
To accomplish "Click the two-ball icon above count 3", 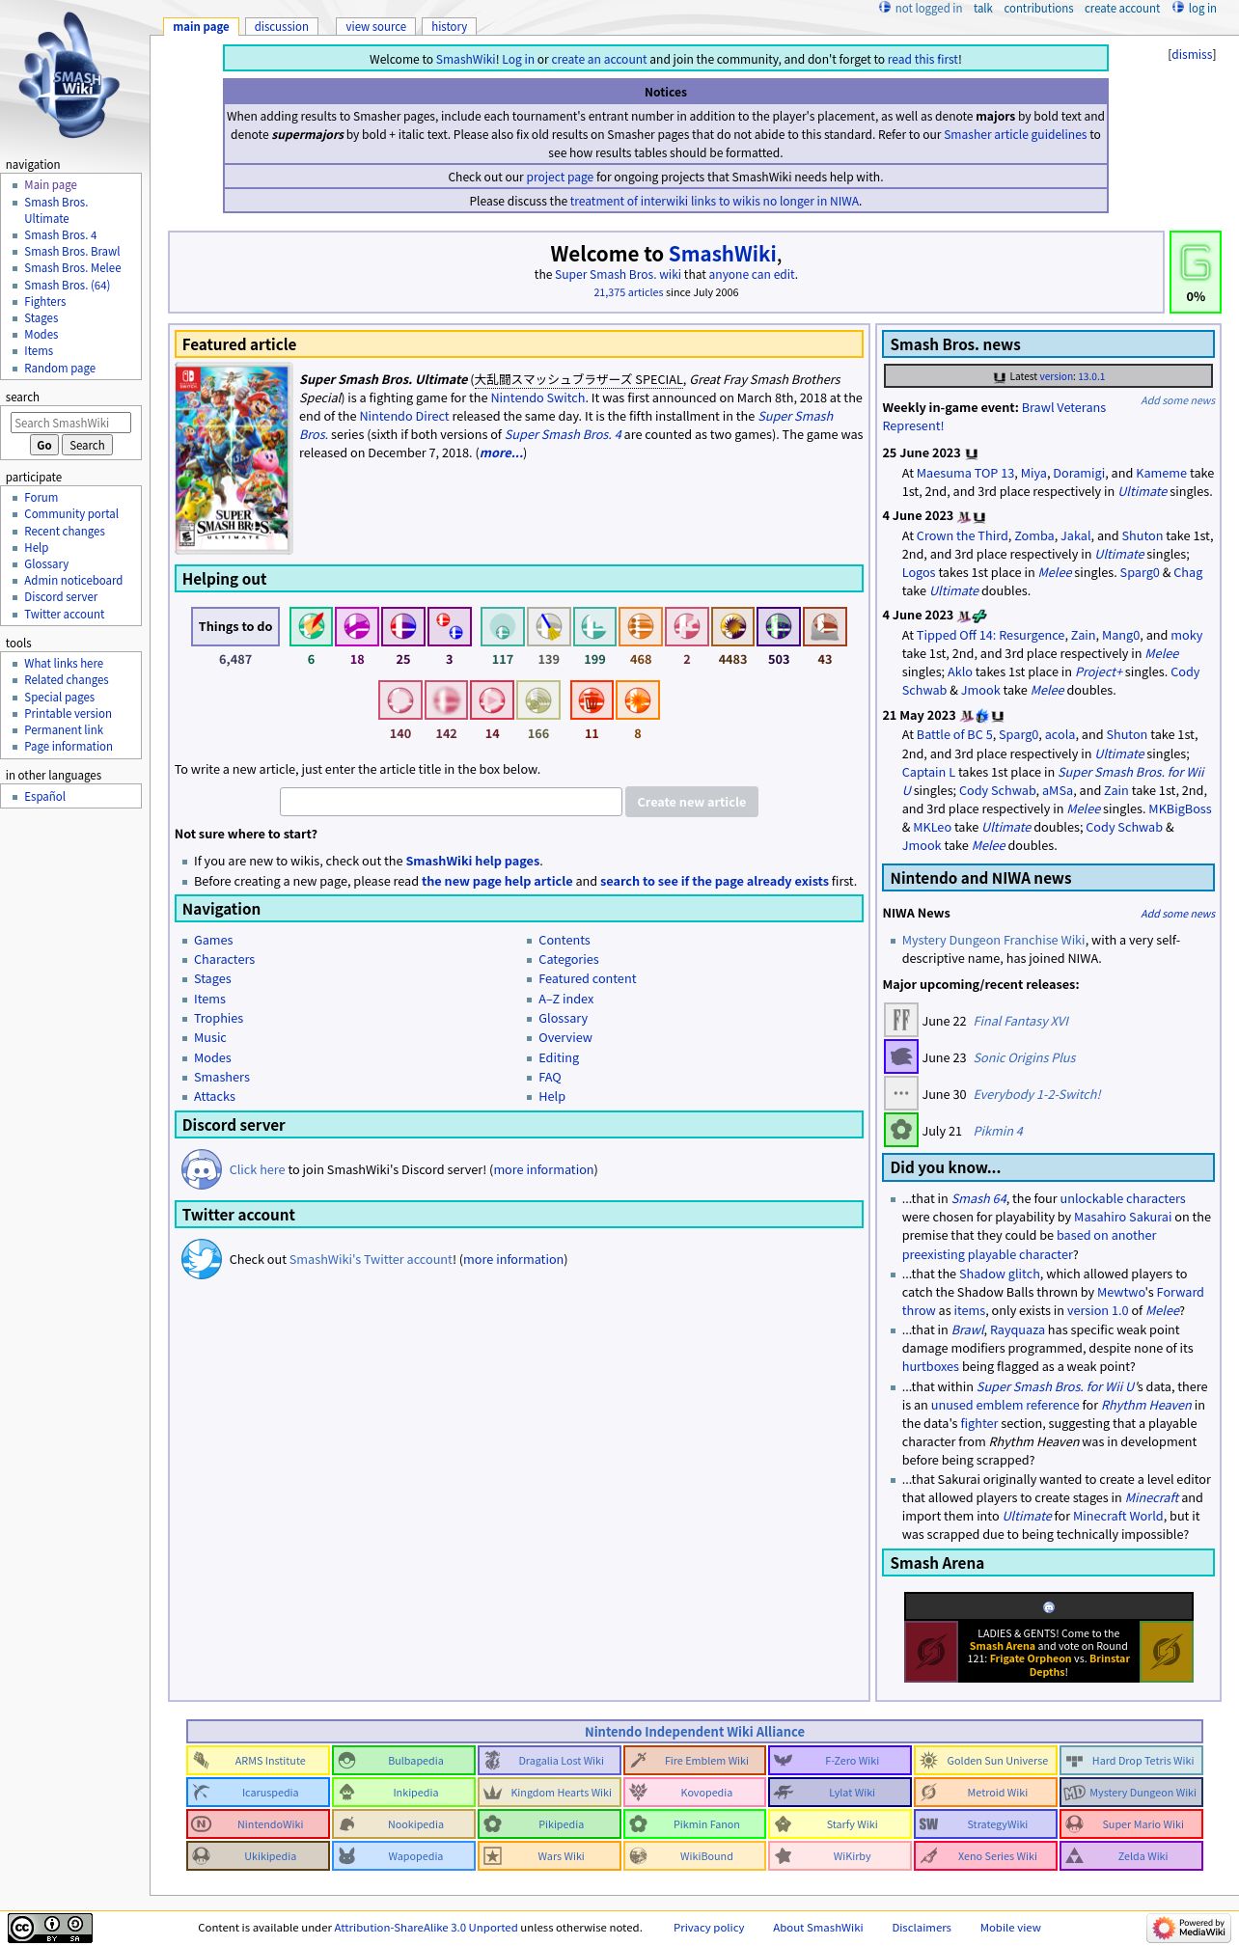I will coord(450,626).
